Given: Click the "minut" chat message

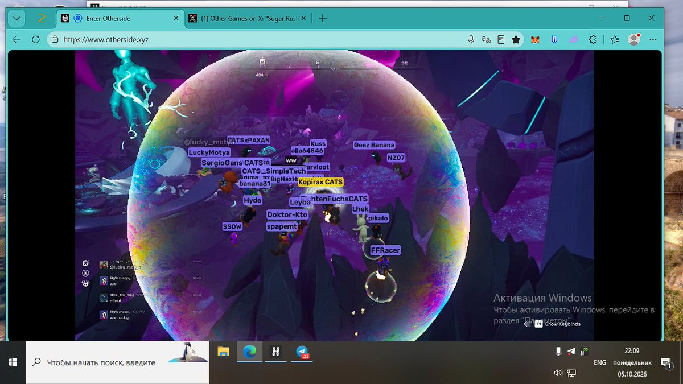Looking at the screenshot, I should (x=116, y=301).
